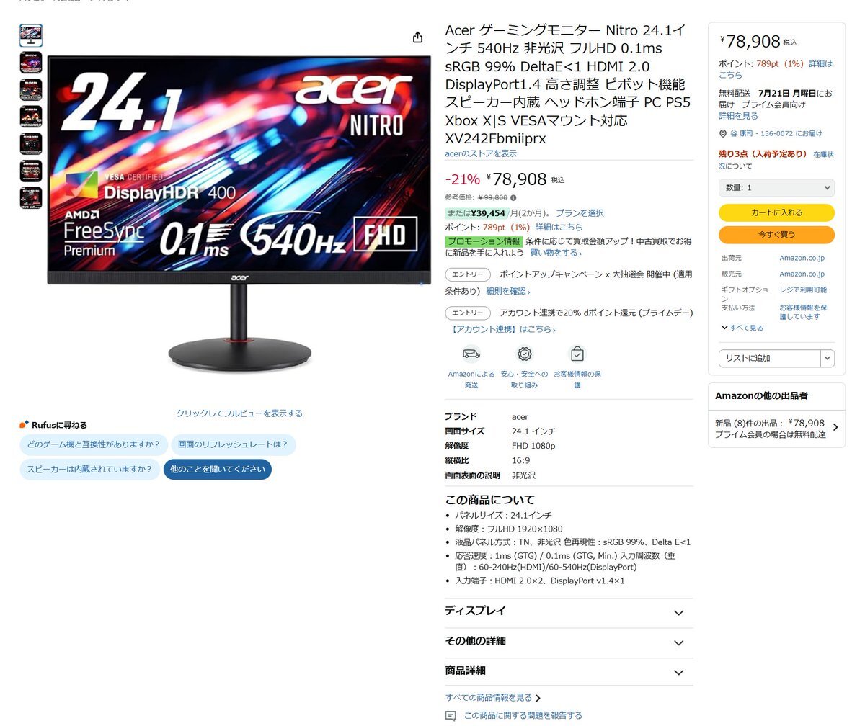Open the リストに追加 dropdown arrow
The height and width of the screenshot is (726, 865).
828,358
